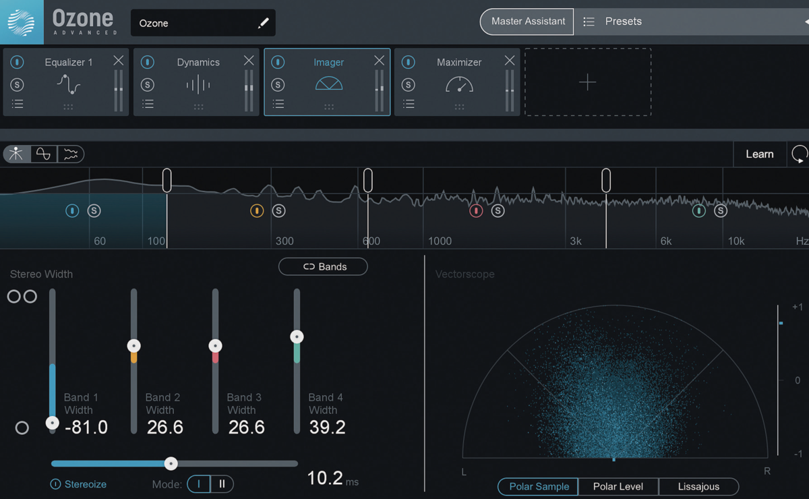This screenshot has height=499, width=809.
Task: Open Maximizer module preset list
Action: tap(409, 104)
